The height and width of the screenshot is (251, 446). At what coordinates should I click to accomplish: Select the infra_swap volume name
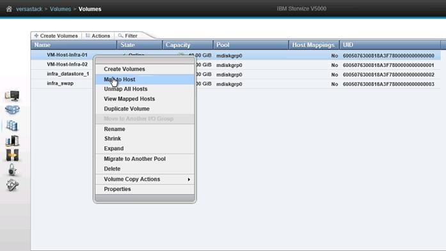[x=60, y=84]
